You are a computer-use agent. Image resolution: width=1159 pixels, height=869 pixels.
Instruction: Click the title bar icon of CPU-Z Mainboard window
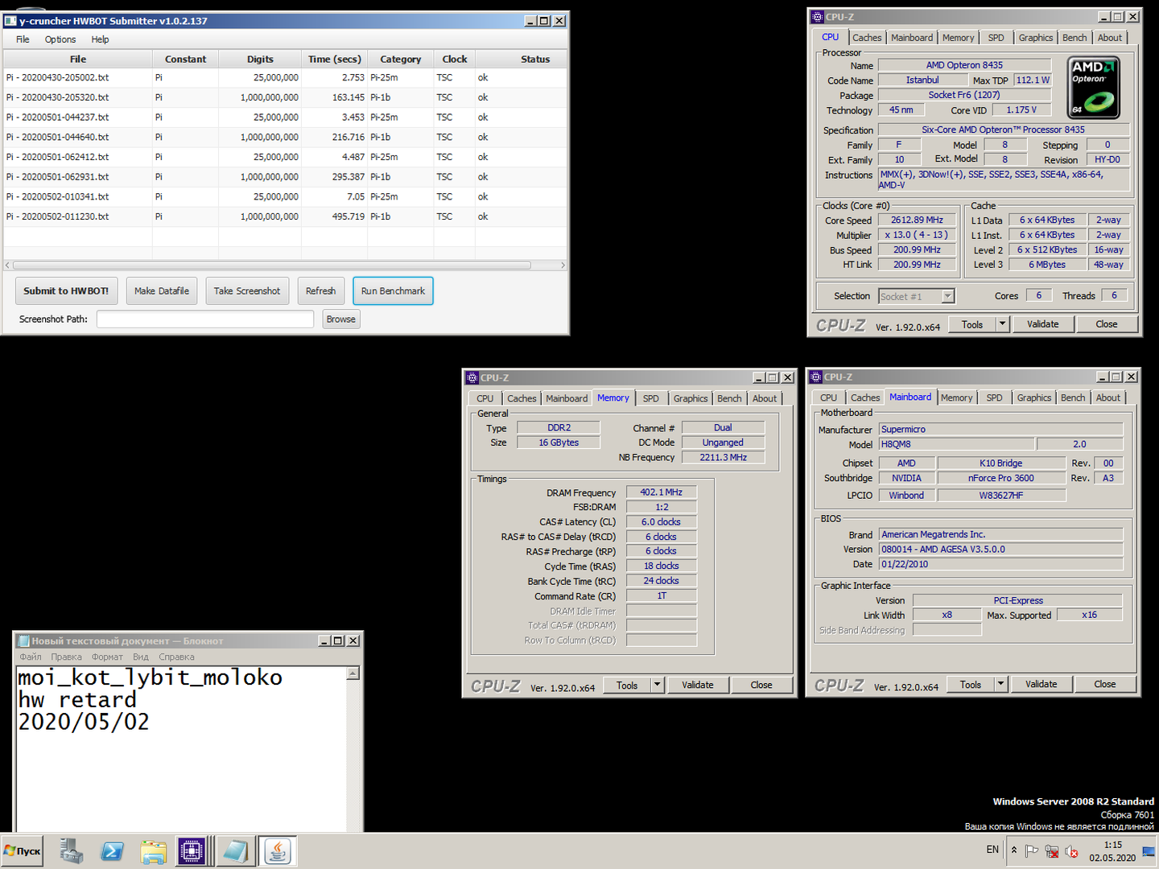[816, 377]
